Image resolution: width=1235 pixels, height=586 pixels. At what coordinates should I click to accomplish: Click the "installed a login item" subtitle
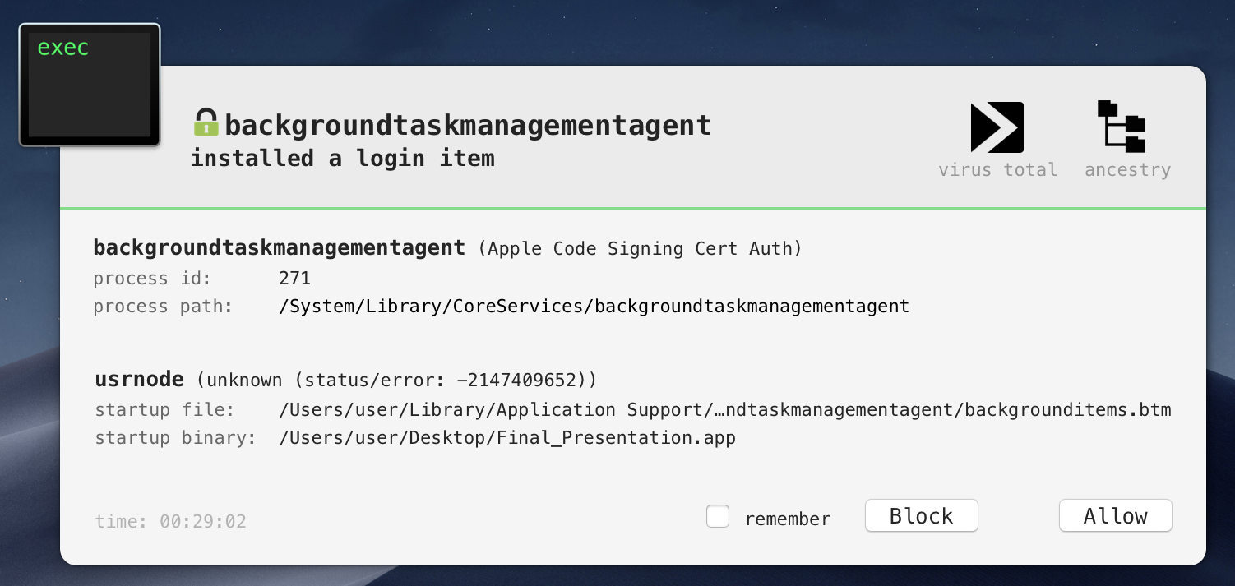[343, 158]
